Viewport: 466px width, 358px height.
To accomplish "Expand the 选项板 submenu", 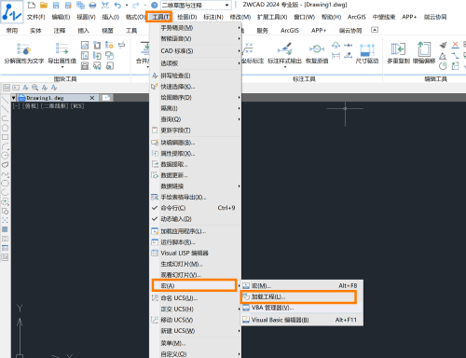I will [x=196, y=63].
